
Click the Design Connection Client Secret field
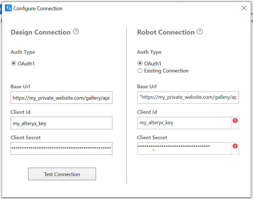(x=61, y=148)
